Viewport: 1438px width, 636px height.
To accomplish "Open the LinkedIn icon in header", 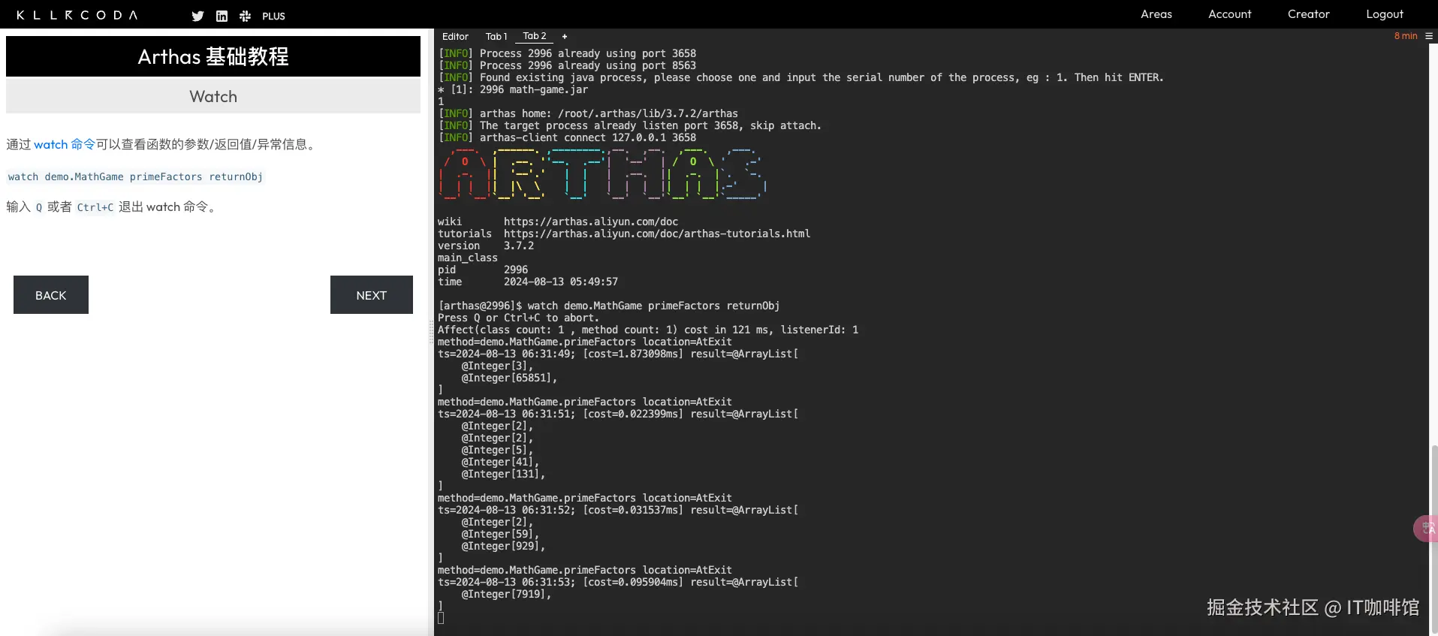I will [x=222, y=16].
